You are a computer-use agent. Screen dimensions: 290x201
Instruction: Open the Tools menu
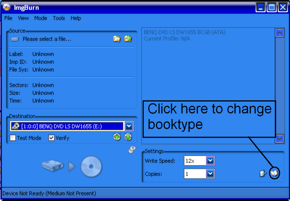point(59,18)
